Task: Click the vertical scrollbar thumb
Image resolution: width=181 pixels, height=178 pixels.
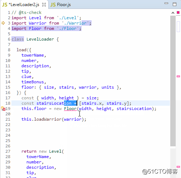Action: pyautogui.click(x=173, y=81)
